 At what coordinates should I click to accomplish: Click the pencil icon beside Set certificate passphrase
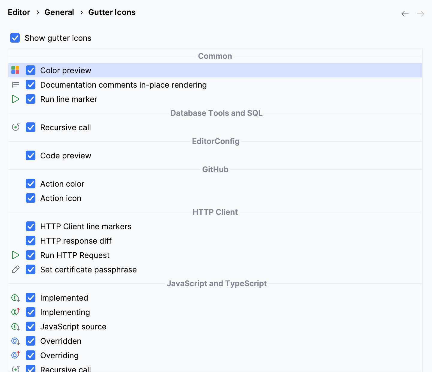point(15,269)
